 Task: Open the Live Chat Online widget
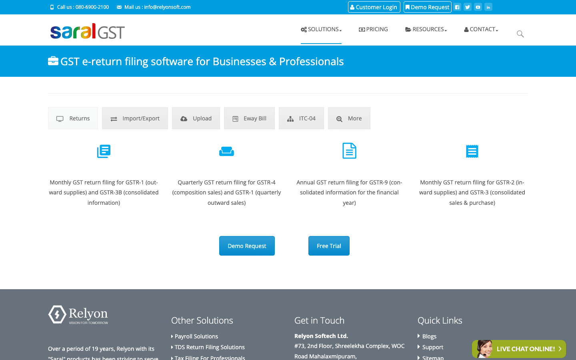[519, 349]
